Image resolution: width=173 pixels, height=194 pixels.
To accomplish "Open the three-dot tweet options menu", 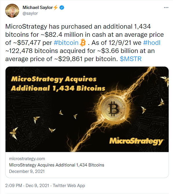I will [x=166, y=8].
